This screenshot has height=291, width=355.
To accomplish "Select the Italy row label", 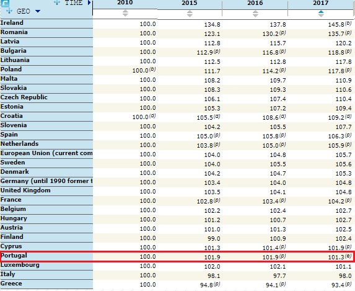I will (x=7, y=274).
